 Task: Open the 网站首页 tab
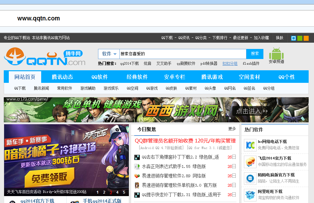click(x=25, y=77)
